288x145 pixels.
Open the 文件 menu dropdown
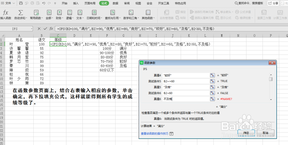[x=8, y=3]
